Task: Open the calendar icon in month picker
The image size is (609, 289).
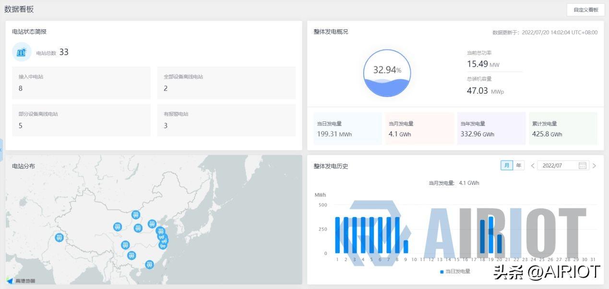Action: tap(583, 166)
